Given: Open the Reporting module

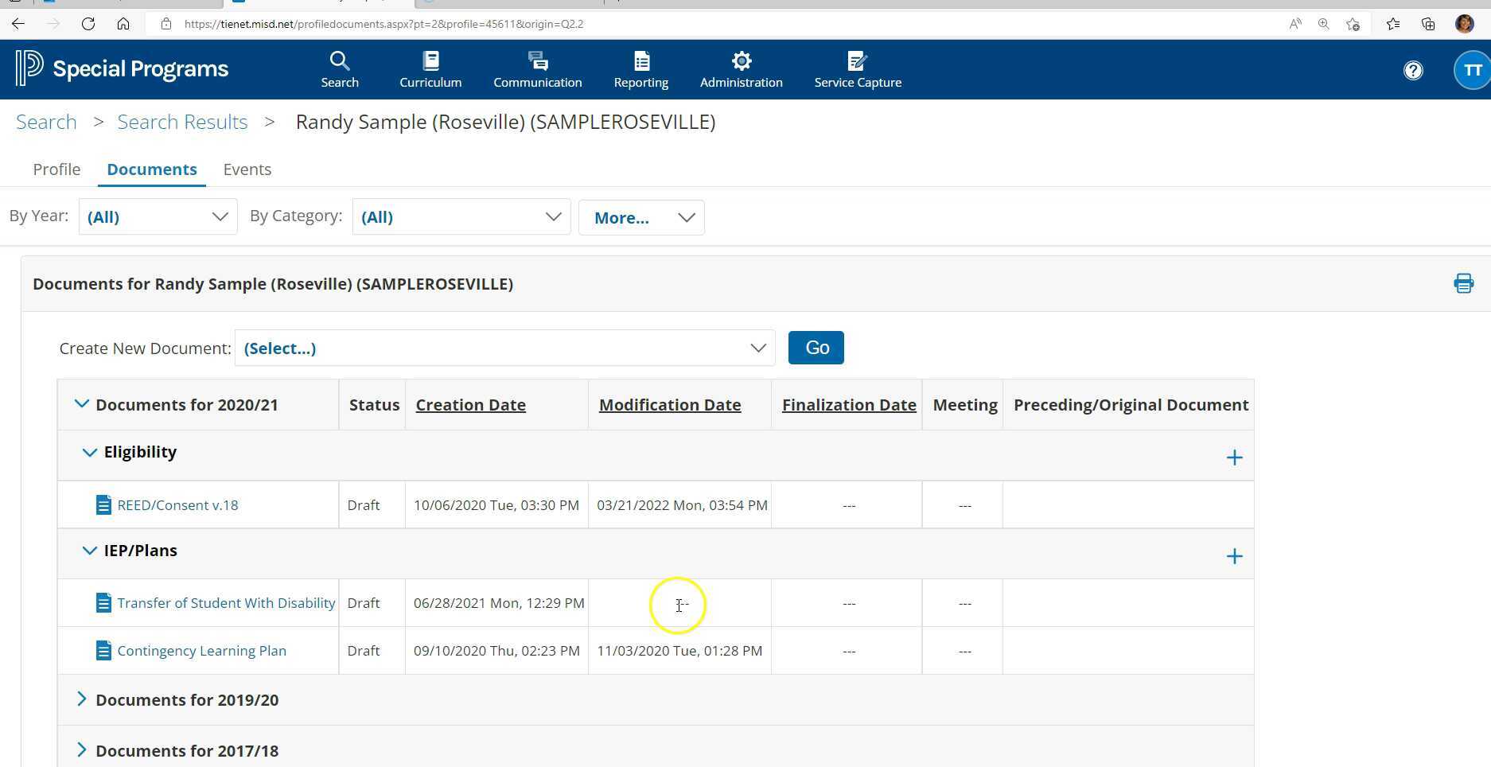Looking at the screenshot, I should (x=641, y=69).
